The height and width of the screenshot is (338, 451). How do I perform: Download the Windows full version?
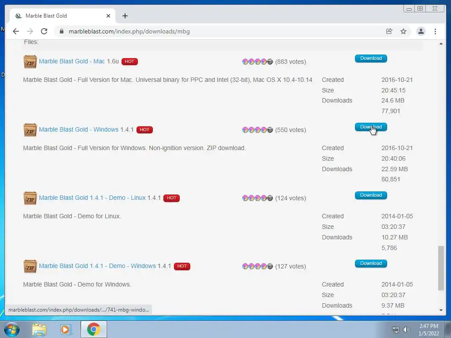click(371, 127)
